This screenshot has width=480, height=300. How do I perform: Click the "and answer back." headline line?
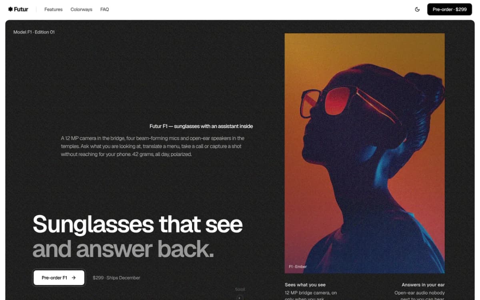(123, 249)
